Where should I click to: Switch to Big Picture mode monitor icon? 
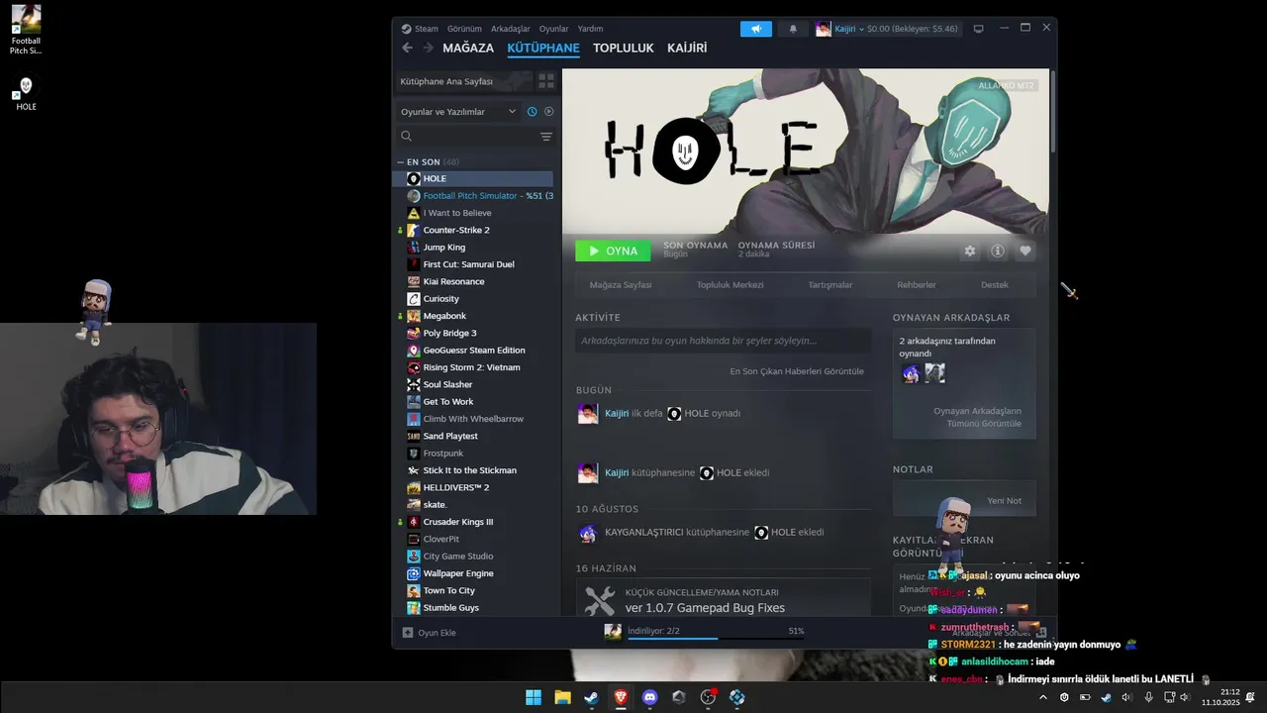tap(979, 29)
